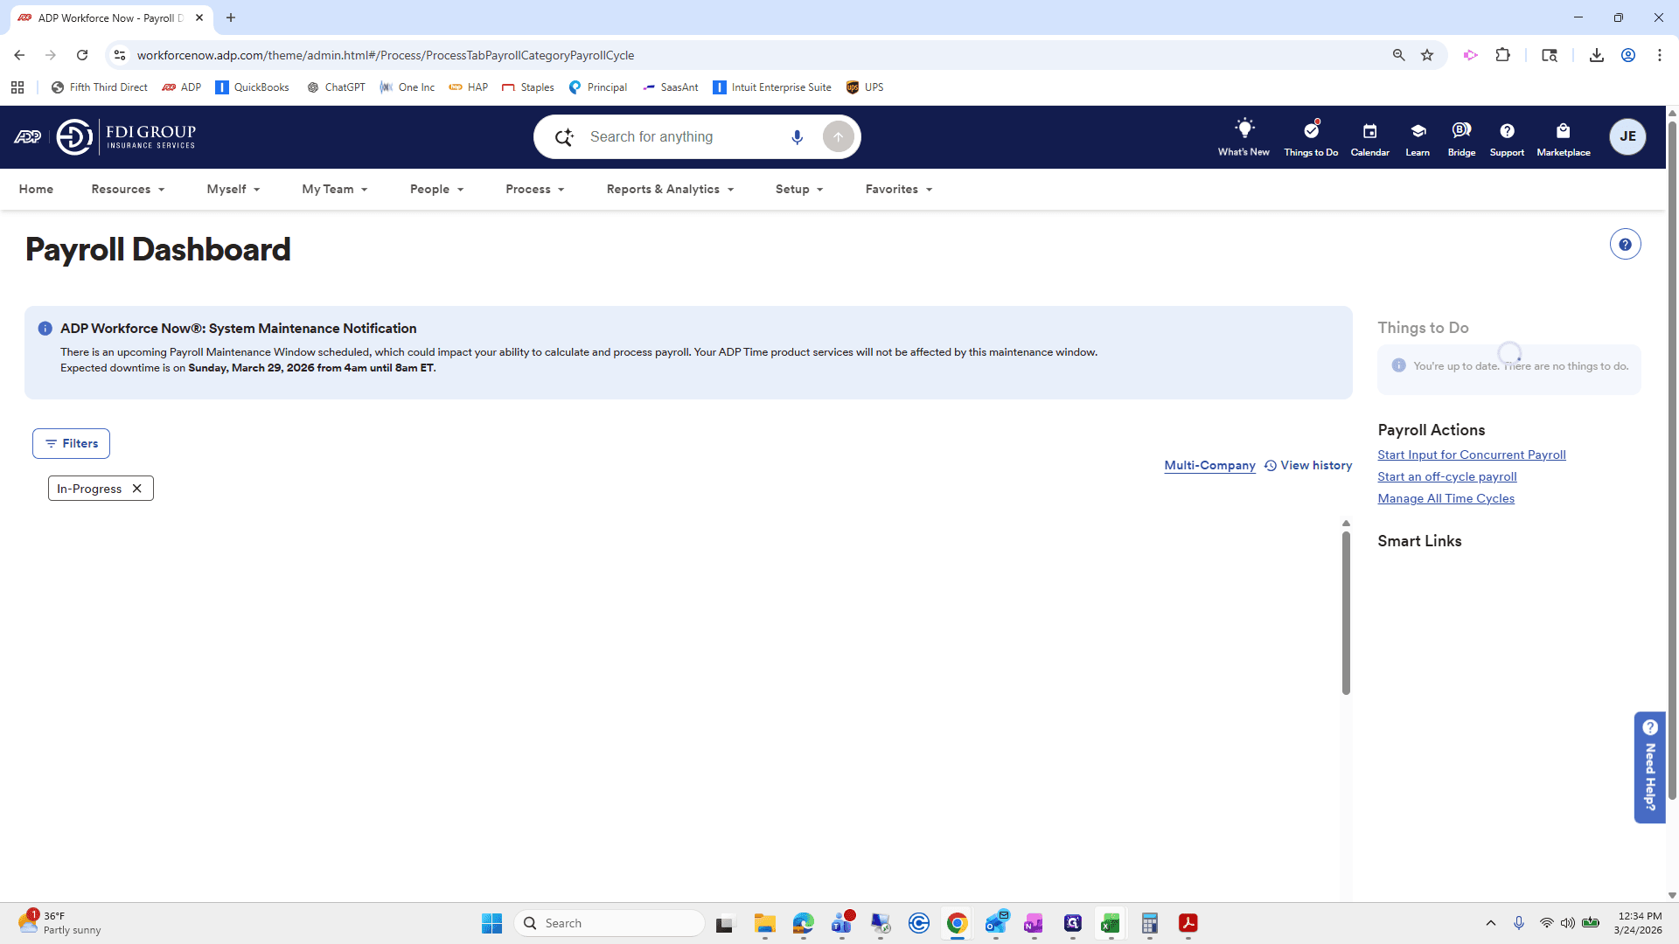Click the microphone voice search icon
The height and width of the screenshot is (944, 1679).
[x=797, y=137]
